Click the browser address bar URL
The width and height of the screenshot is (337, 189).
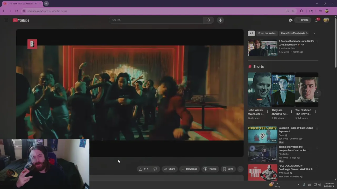coord(47,11)
